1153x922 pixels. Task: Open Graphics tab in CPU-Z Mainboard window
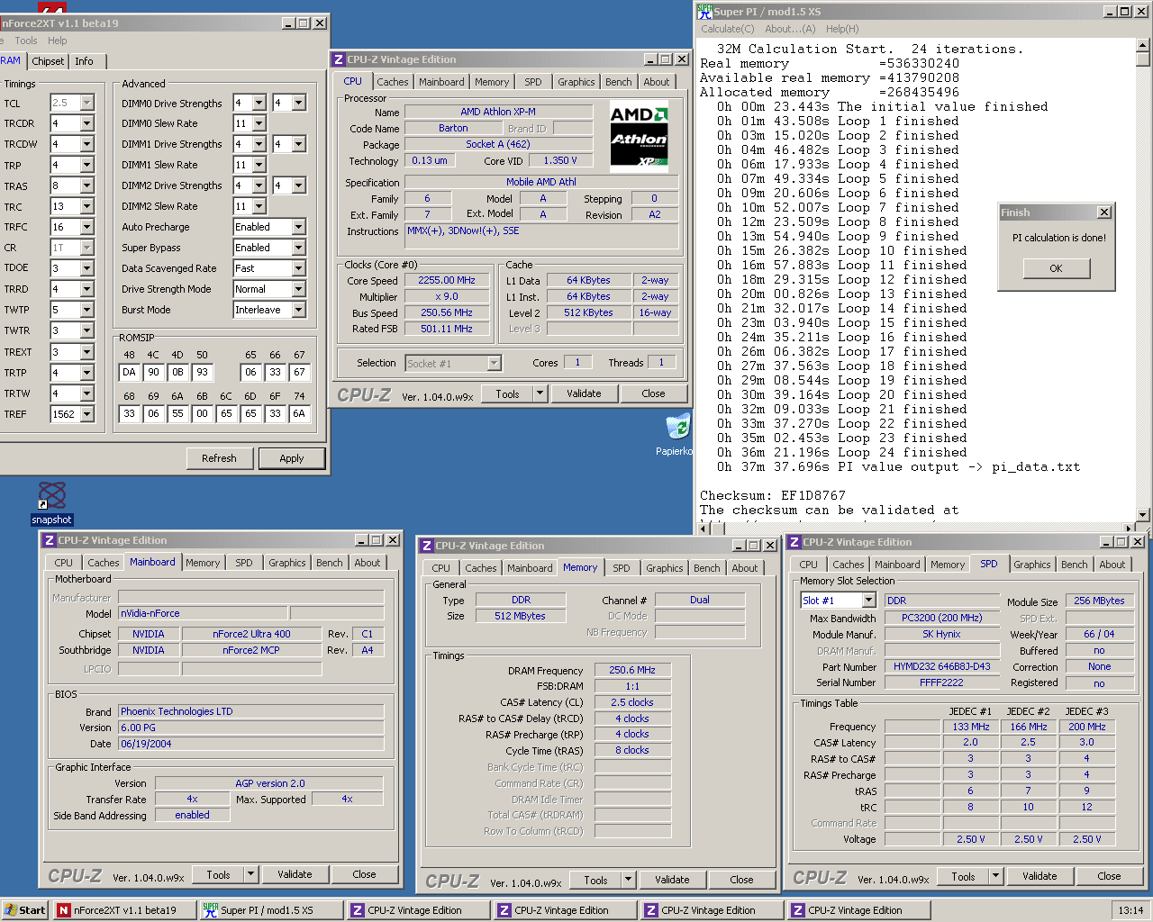tap(287, 563)
